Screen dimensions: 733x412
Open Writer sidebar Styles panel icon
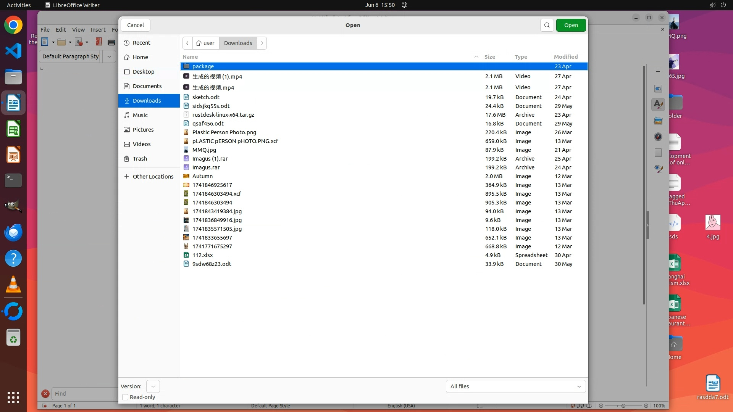(x=658, y=104)
